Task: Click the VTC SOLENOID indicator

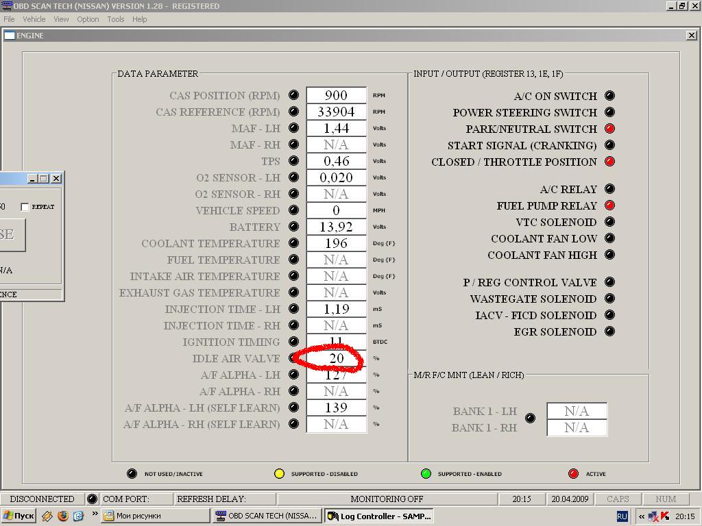Action: pyautogui.click(x=609, y=222)
